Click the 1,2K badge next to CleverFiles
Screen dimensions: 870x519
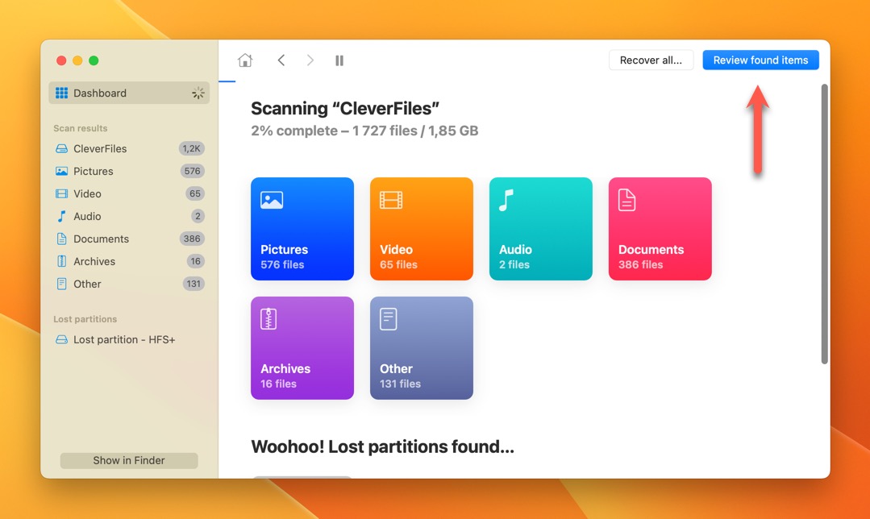click(x=191, y=148)
